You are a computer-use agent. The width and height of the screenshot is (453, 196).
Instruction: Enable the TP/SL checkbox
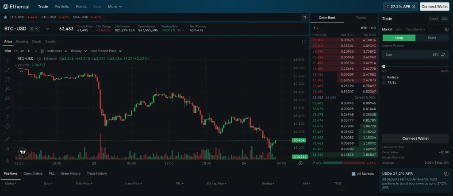coord(384,83)
